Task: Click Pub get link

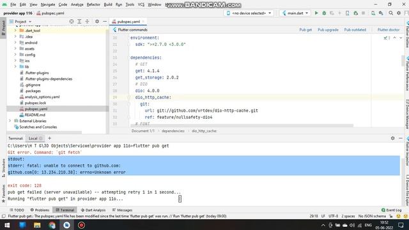Action: [x=305, y=30]
